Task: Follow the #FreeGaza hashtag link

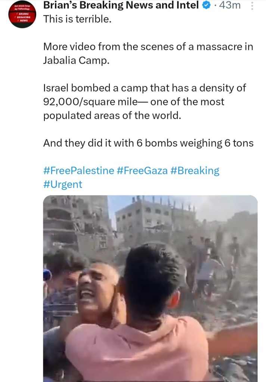Action: [142, 171]
